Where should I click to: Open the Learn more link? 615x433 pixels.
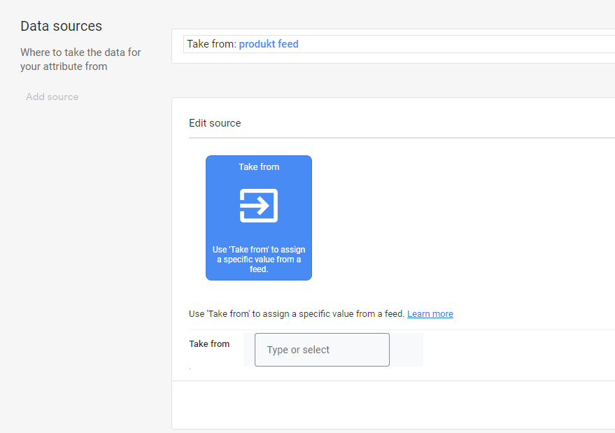pyautogui.click(x=430, y=314)
